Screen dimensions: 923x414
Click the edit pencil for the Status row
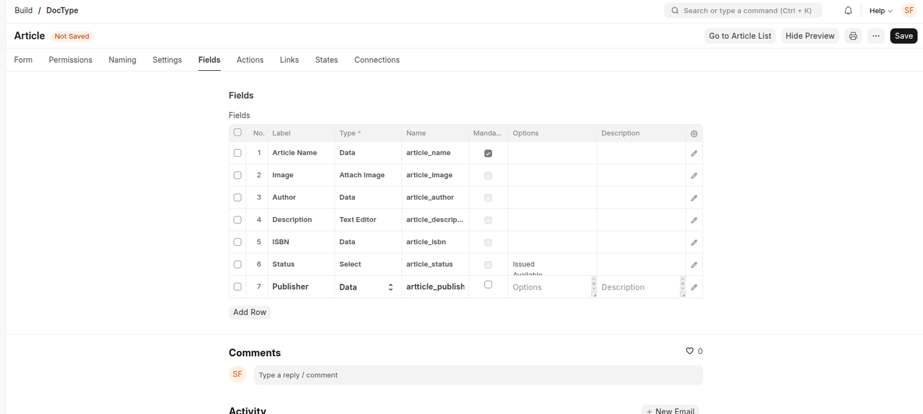694,265
